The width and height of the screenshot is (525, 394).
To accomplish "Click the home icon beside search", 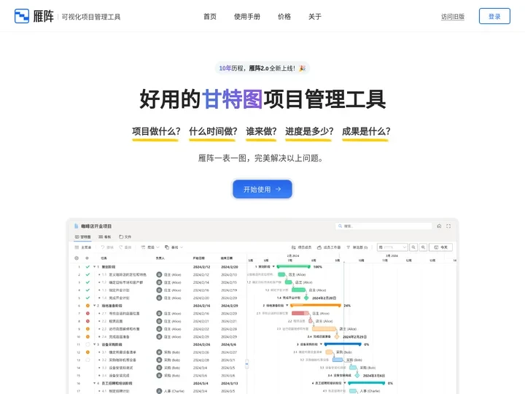I will point(439,226).
